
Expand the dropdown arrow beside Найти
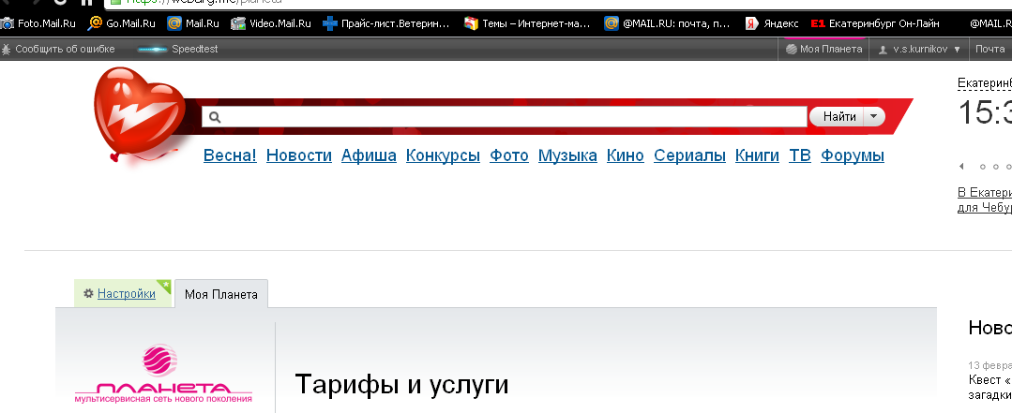click(874, 117)
